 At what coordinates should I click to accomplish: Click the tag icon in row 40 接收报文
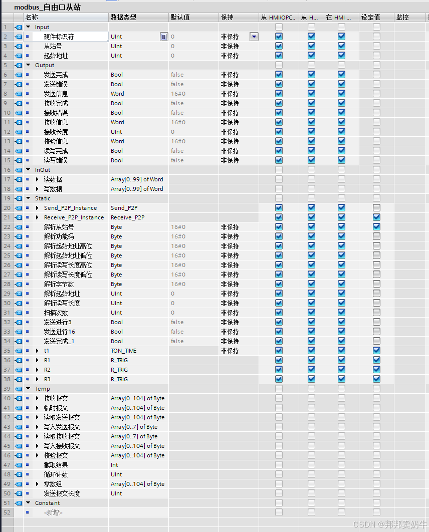(x=19, y=398)
